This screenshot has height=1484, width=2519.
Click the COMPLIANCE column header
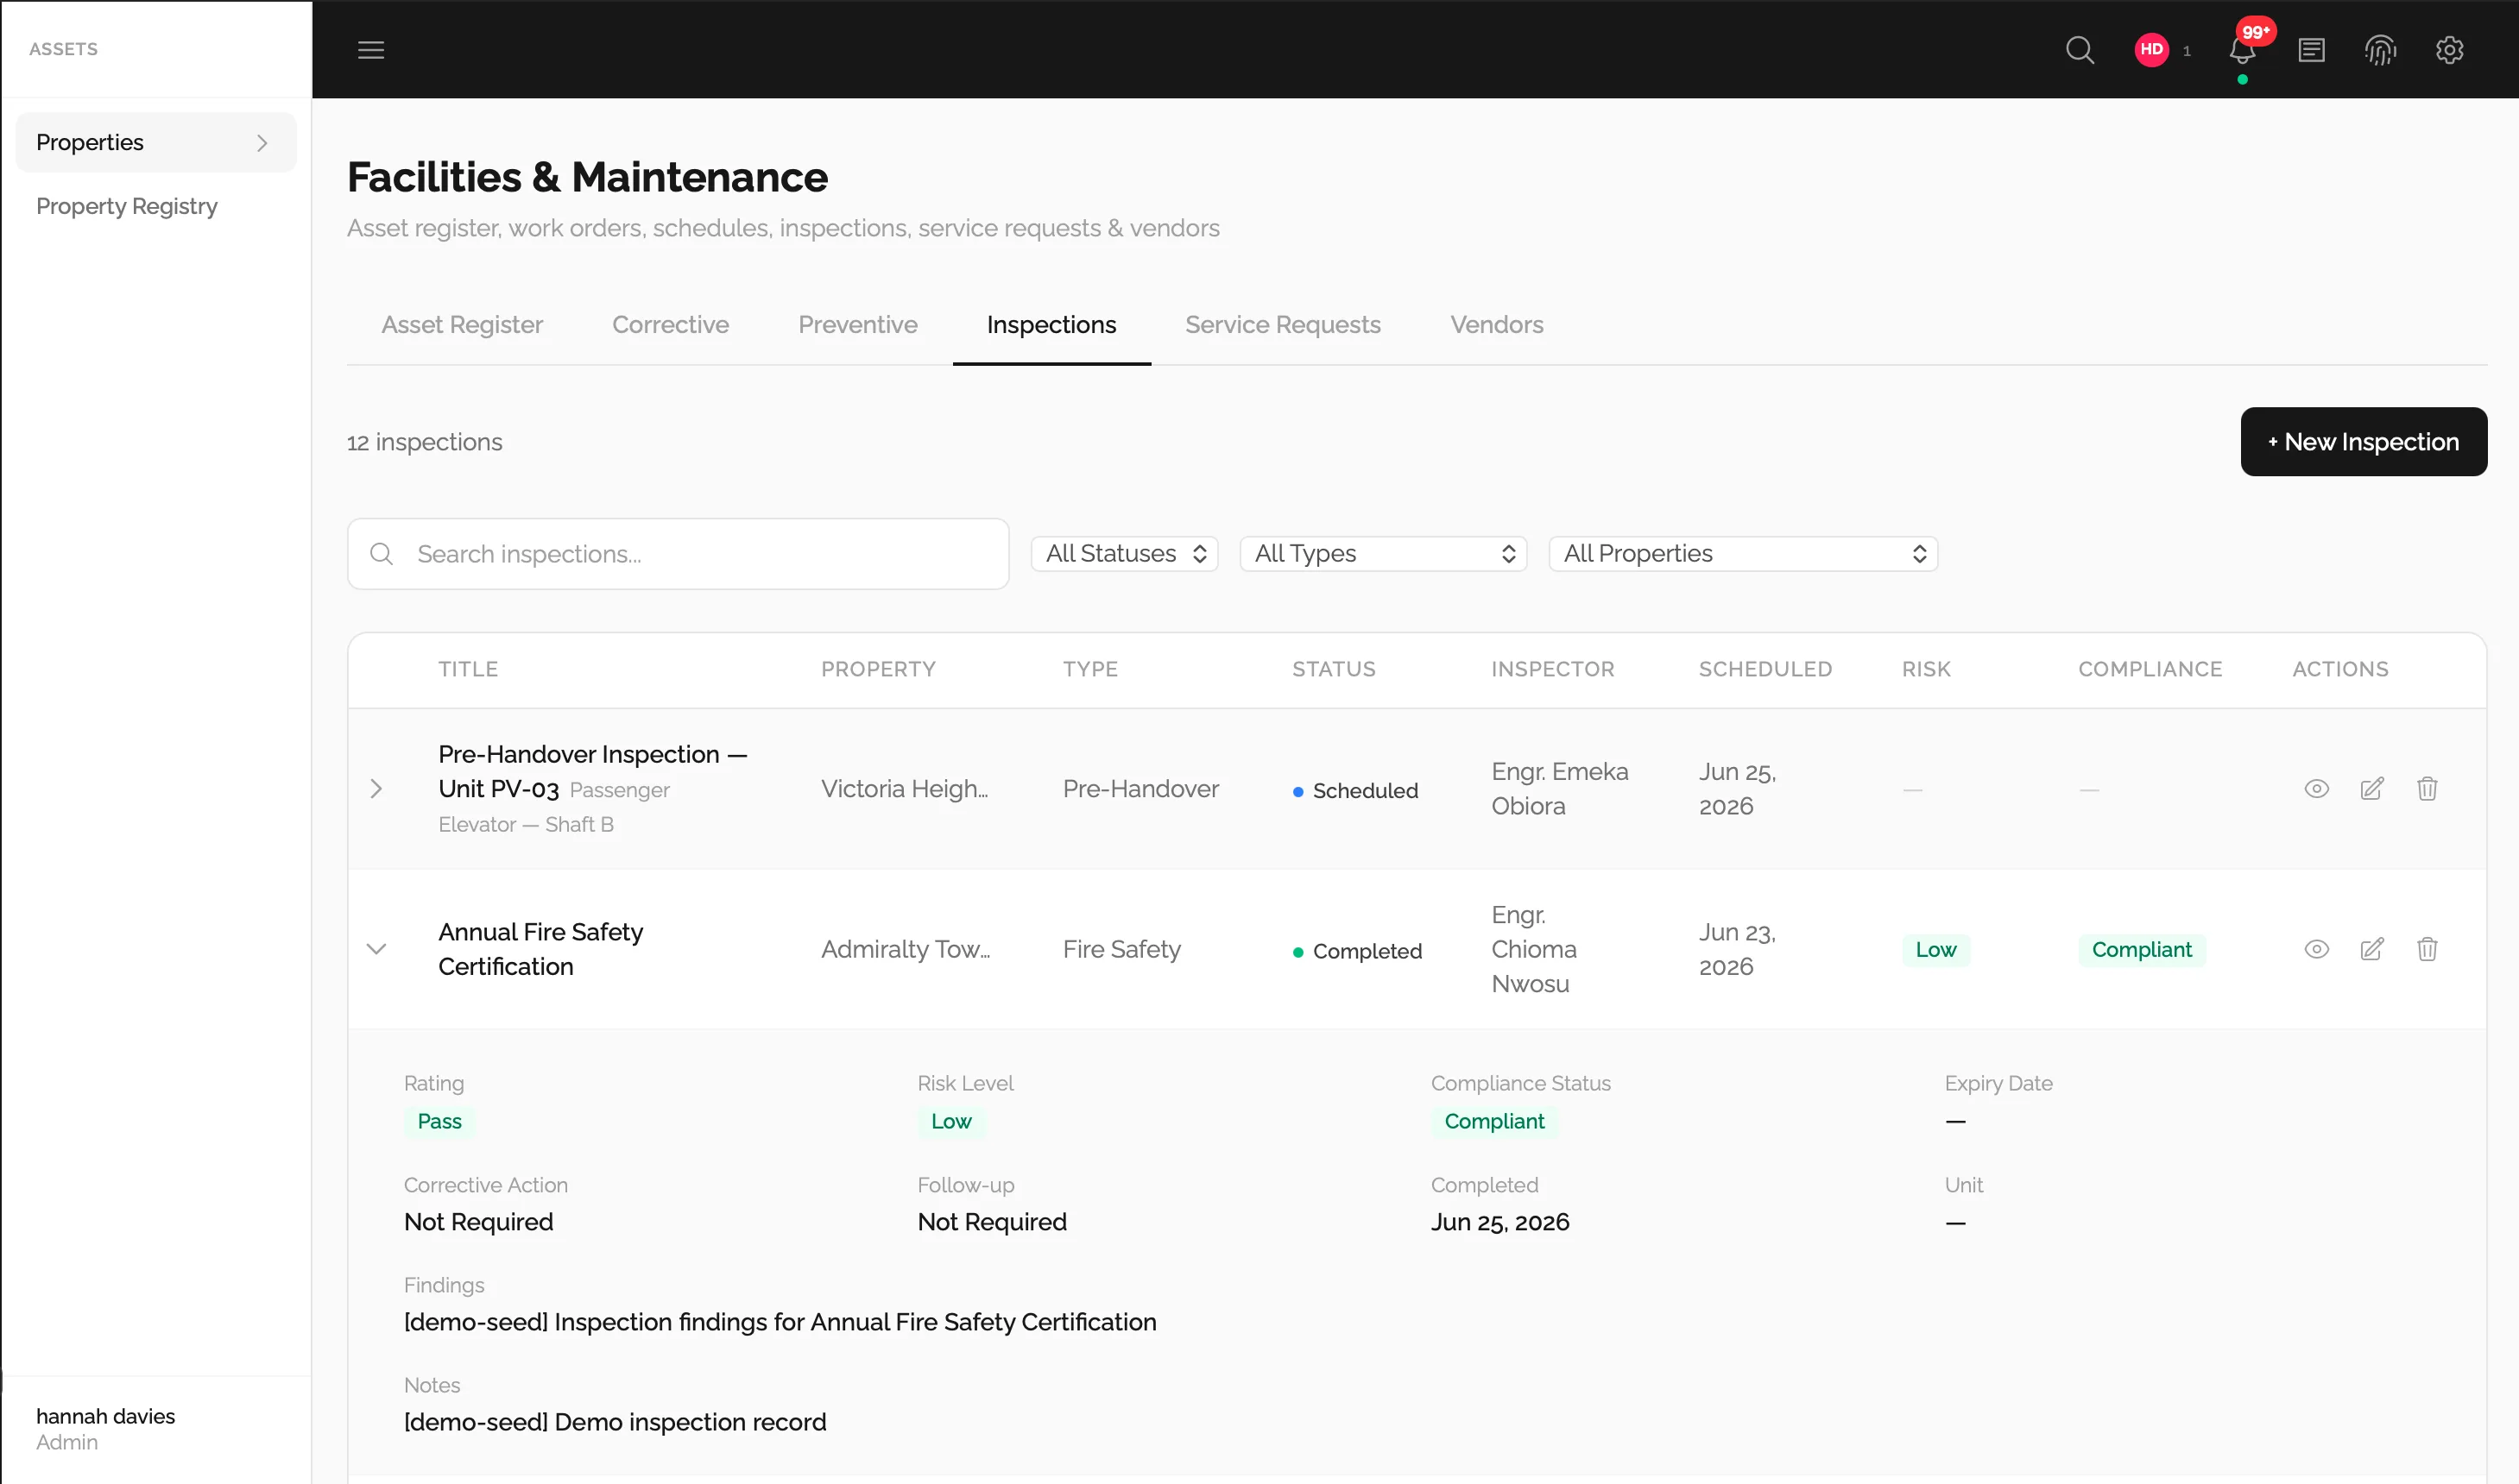click(x=2150, y=669)
